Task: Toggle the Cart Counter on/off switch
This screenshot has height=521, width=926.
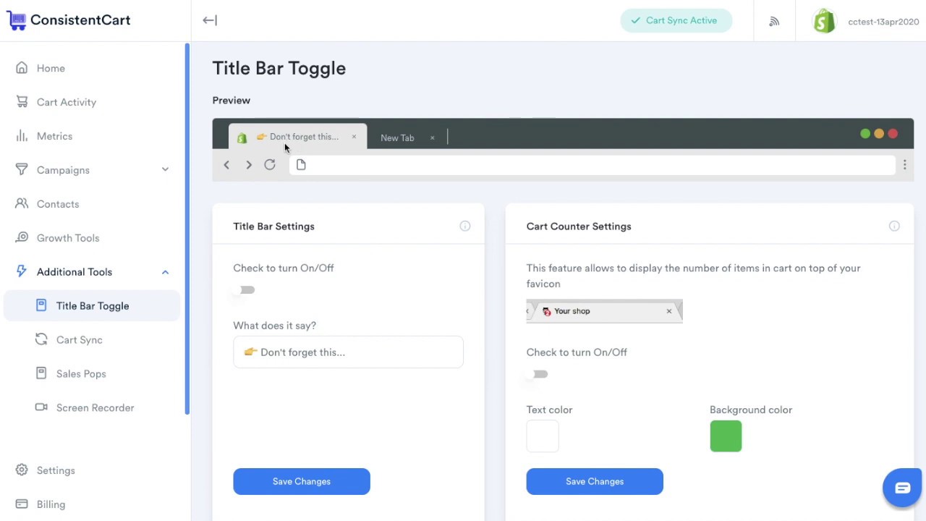Action: coord(537,374)
